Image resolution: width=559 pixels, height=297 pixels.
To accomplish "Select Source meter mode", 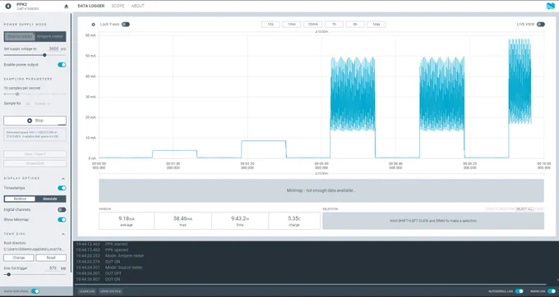I will click(20, 36).
